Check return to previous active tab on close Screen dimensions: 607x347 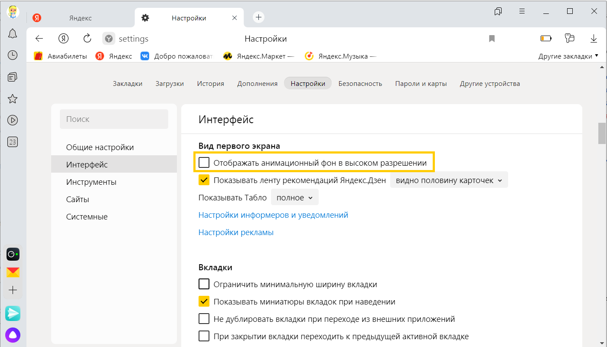pyautogui.click(x=204, y=336)
